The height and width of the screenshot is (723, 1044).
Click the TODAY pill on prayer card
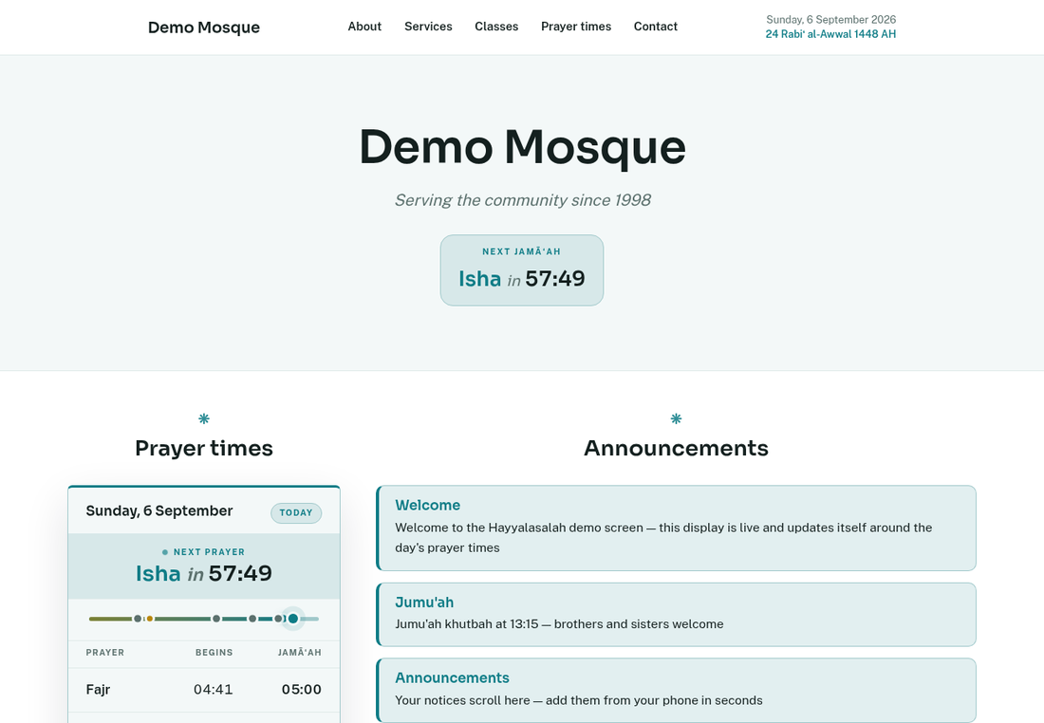296,512
